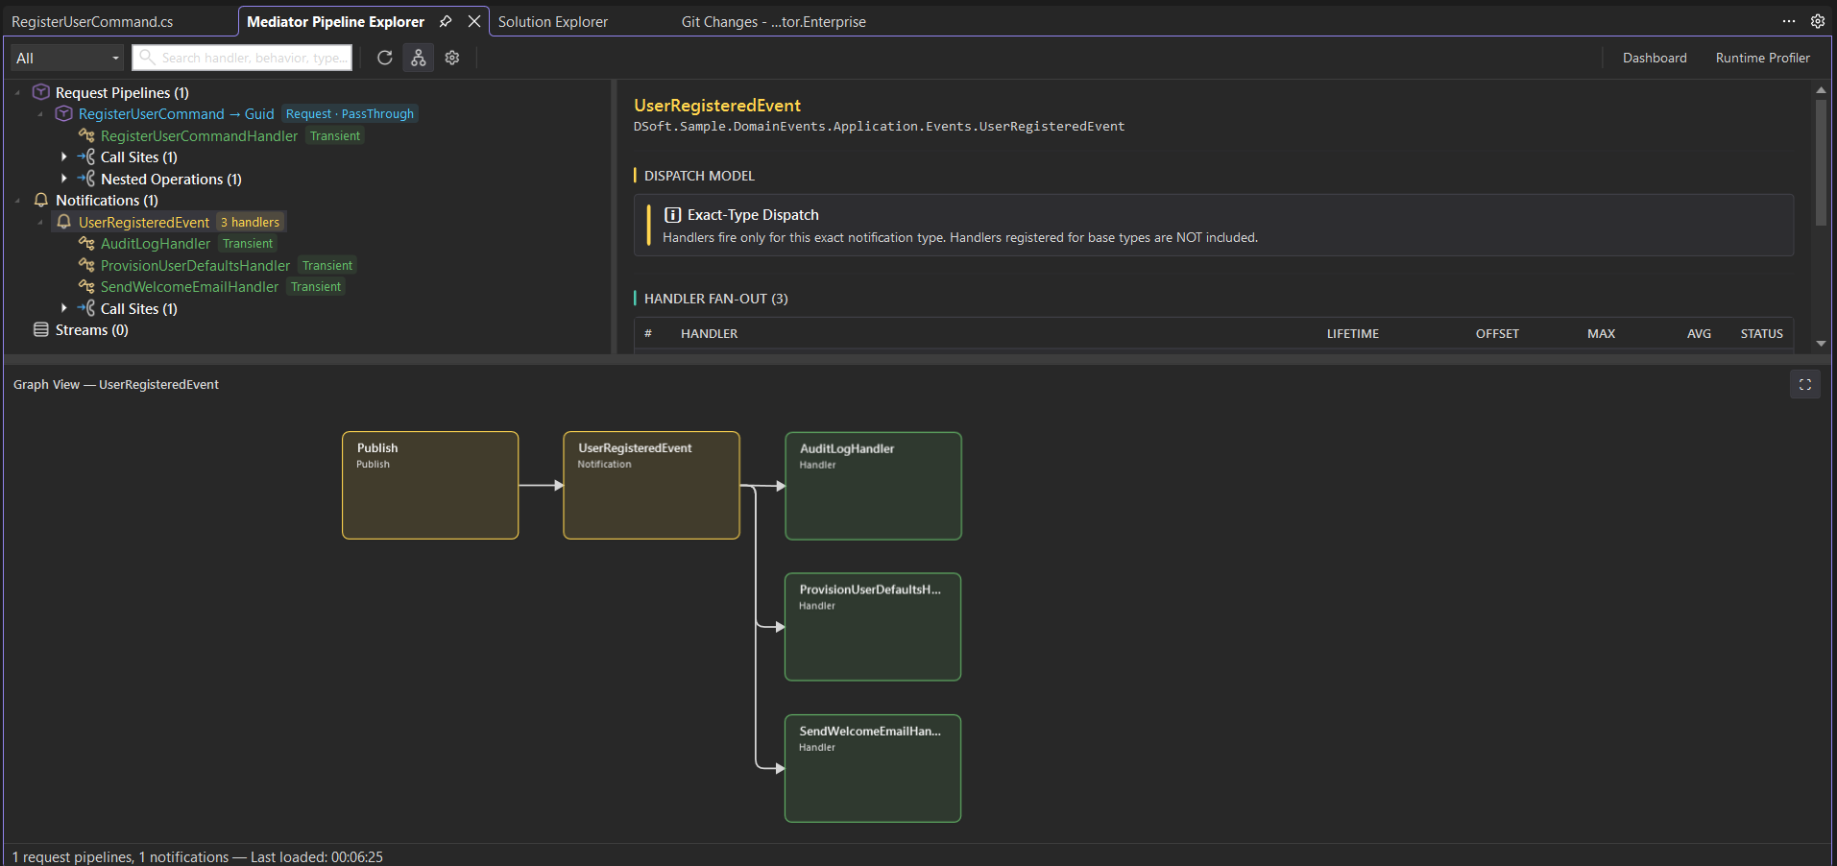
Task: Collapse the UserRegisteredEvent tree node
Action: (x=40, y=223)
